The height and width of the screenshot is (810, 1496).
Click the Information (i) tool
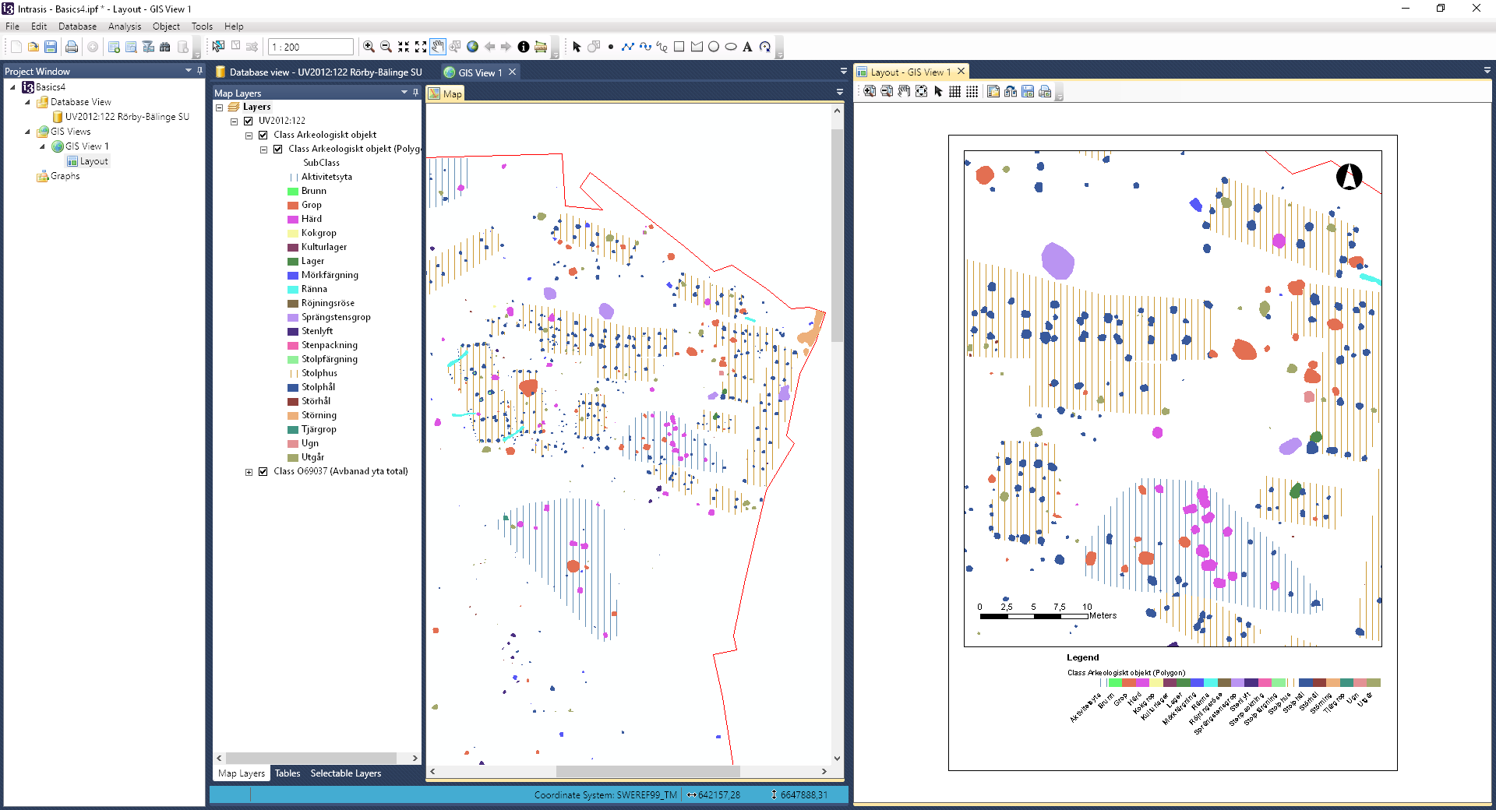(524, 47)
